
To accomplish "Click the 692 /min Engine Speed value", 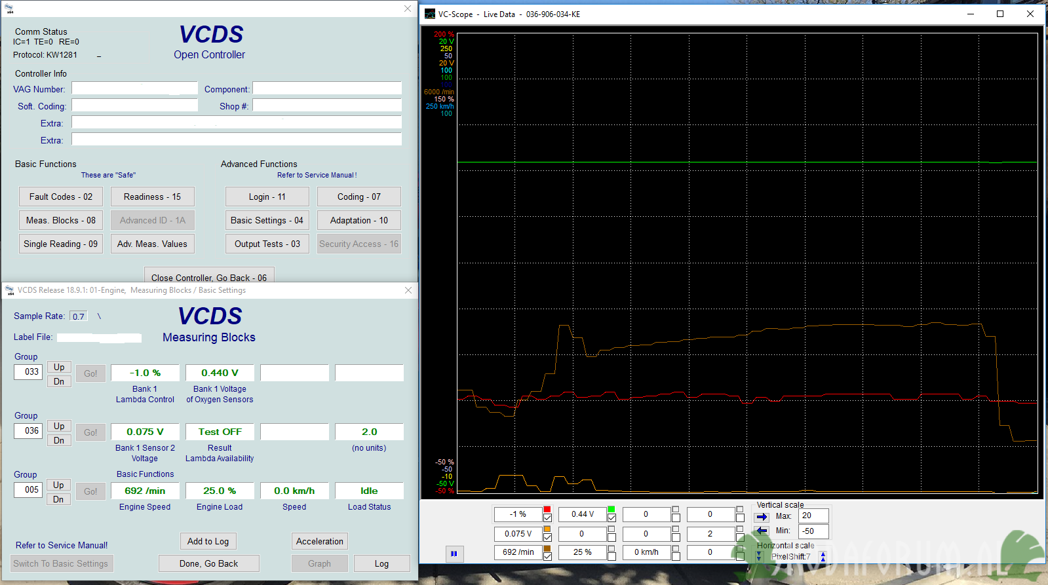I will point(145,491).
